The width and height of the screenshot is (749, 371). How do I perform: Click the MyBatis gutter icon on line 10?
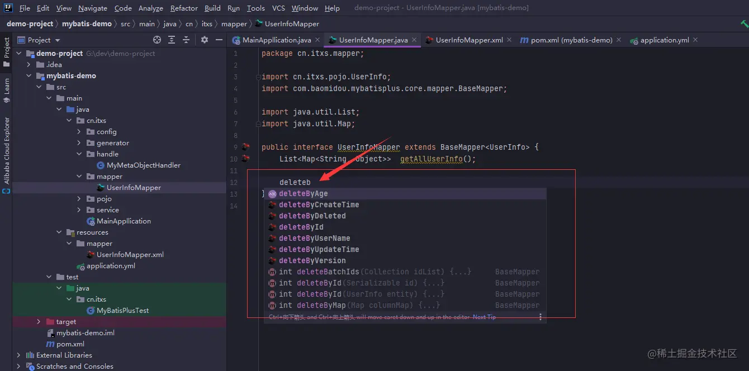click(x=245, y=159)
